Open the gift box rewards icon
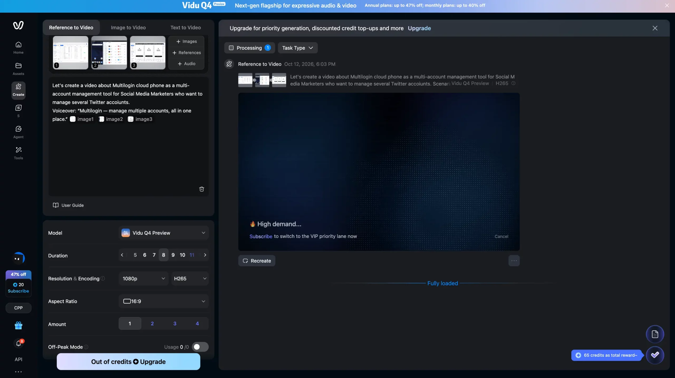Viewport: 675px width, 378px height. 18,325
